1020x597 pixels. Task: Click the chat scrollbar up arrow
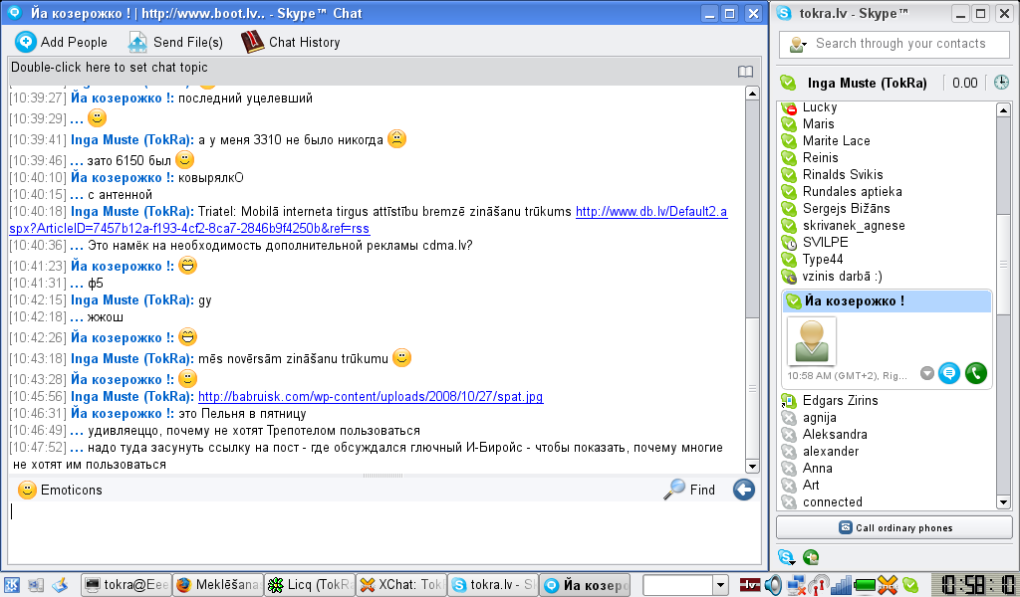coord(752,94)
